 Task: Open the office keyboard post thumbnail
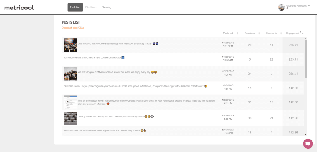pyautogui.click(x=70, y=118)
